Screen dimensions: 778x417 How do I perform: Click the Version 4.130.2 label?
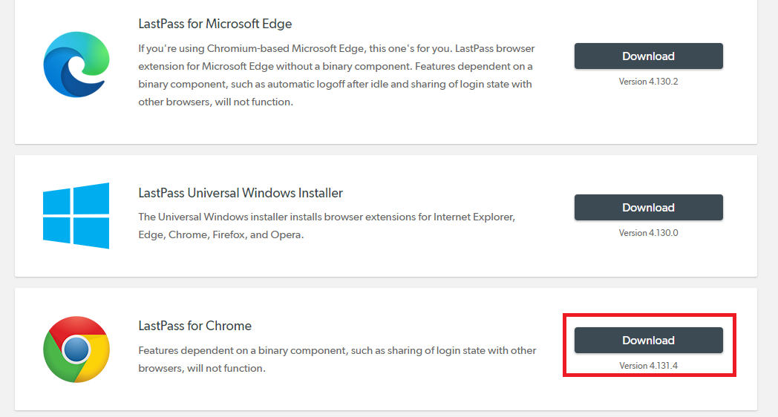(x=648, y=82)
